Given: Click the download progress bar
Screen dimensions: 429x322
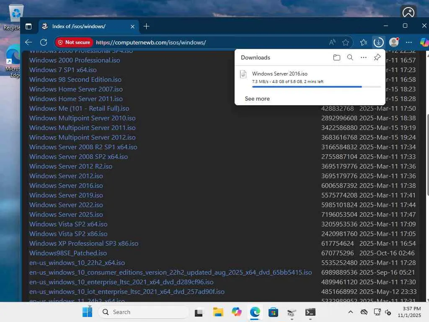Looking at the screenshot, I should point(316,86).
